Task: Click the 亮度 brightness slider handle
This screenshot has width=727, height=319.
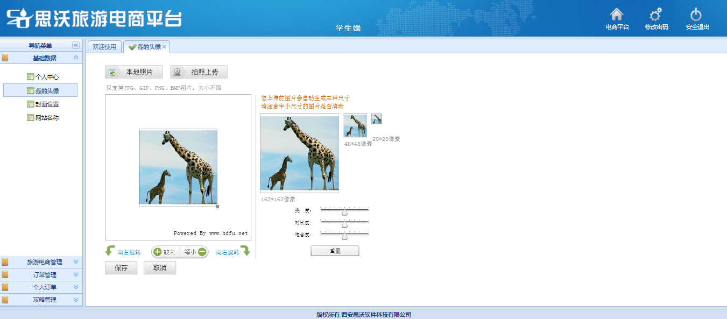Action: 345,212
